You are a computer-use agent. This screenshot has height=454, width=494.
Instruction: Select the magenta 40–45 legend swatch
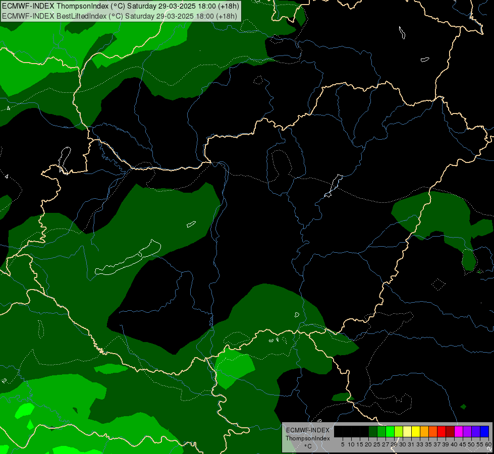click(x=459, y=431)
